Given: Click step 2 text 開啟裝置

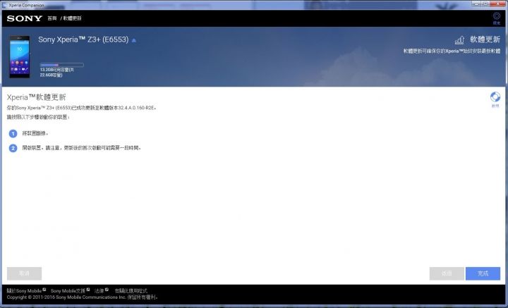Looking at the screenshot, I should click(81, 148).
